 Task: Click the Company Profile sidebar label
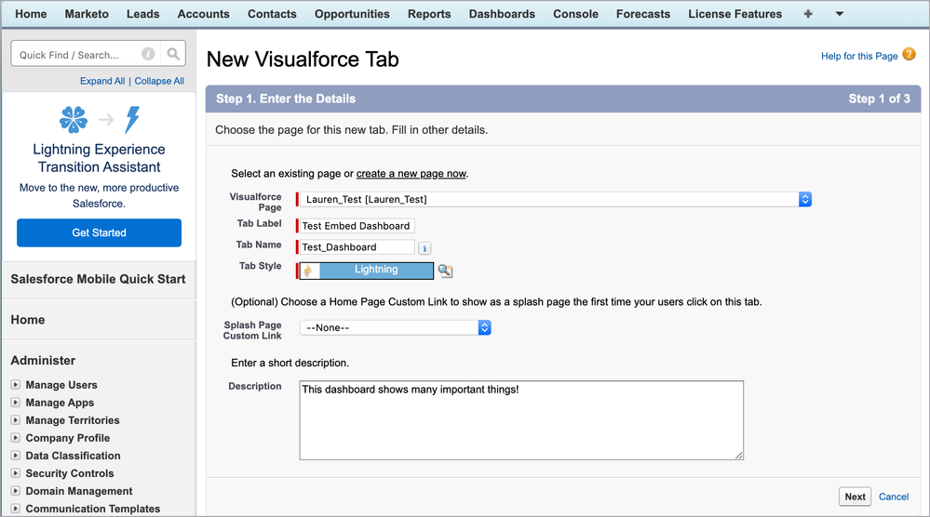pyautogui.click(x=68, y=438)
